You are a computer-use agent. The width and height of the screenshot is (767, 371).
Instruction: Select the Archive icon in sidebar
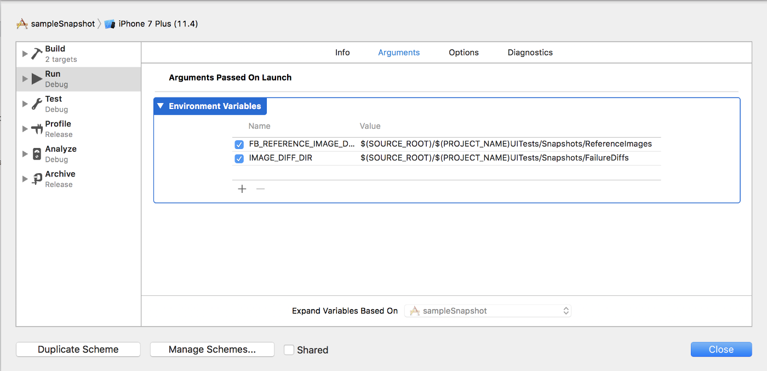pyautogui.click(x=37, y=179)
